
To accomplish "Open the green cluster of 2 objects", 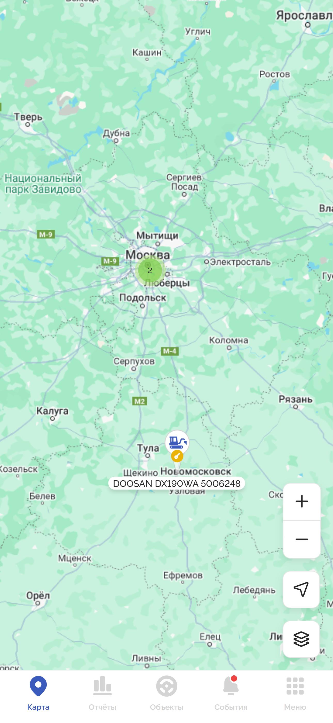I will pos(150,270).
